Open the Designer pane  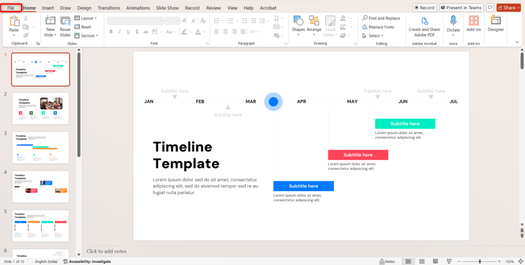[496, 24]
